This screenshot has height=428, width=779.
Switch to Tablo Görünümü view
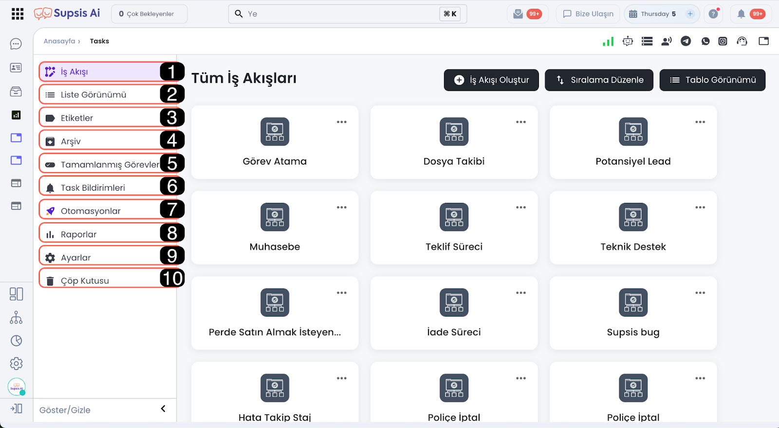(712, 80)
